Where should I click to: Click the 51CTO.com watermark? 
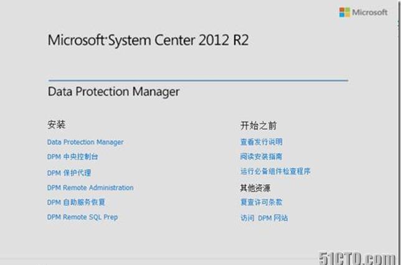(357, 258)
